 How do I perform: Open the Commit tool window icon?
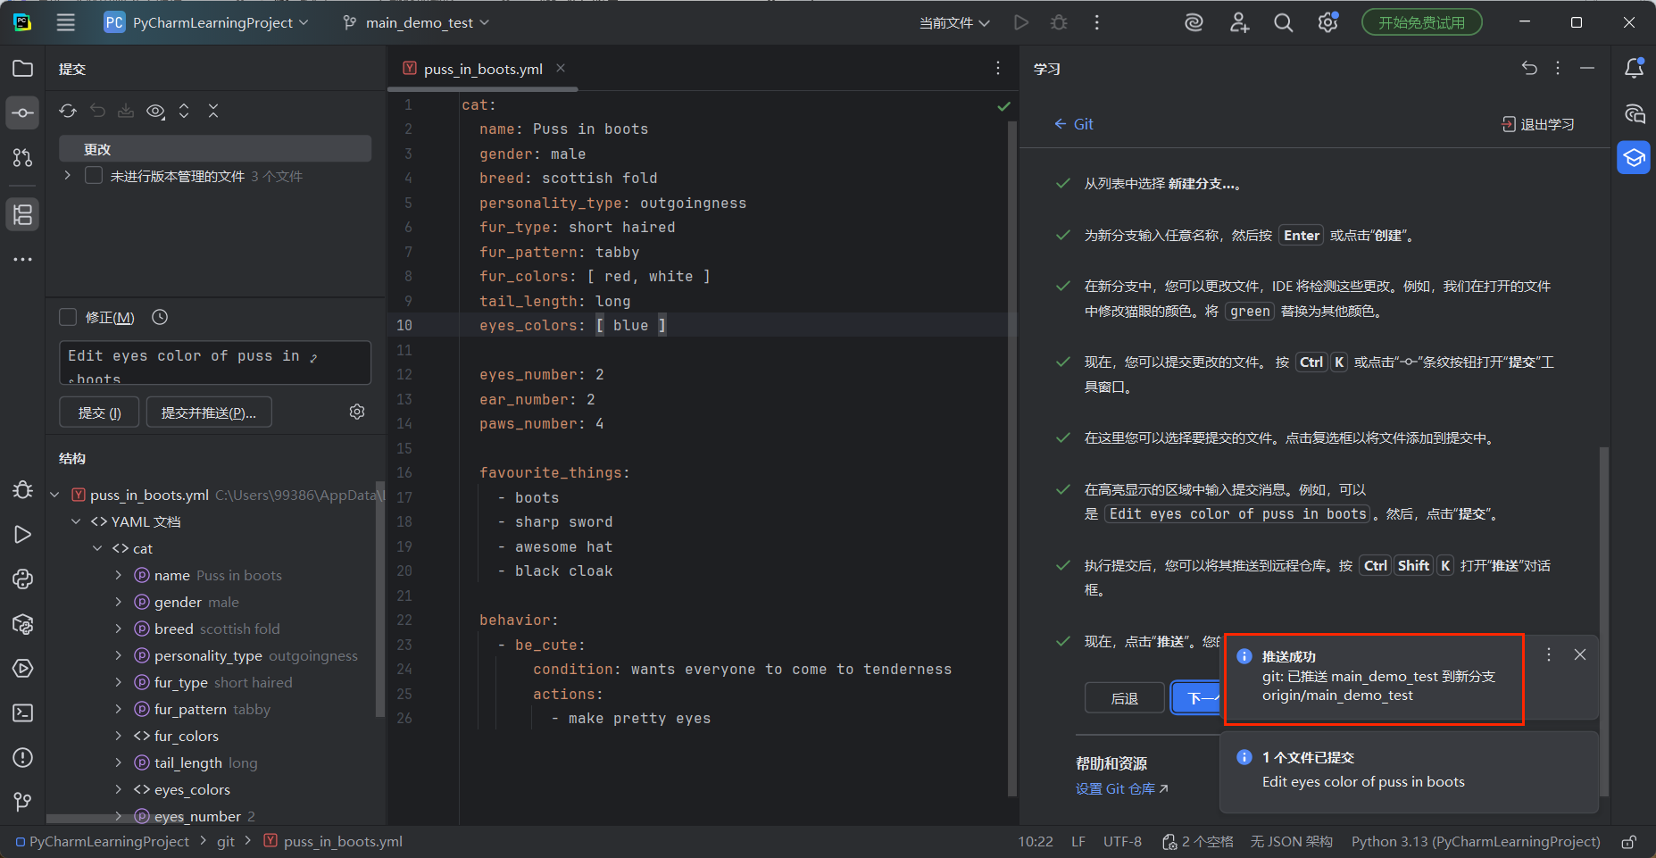click(23, 112)
